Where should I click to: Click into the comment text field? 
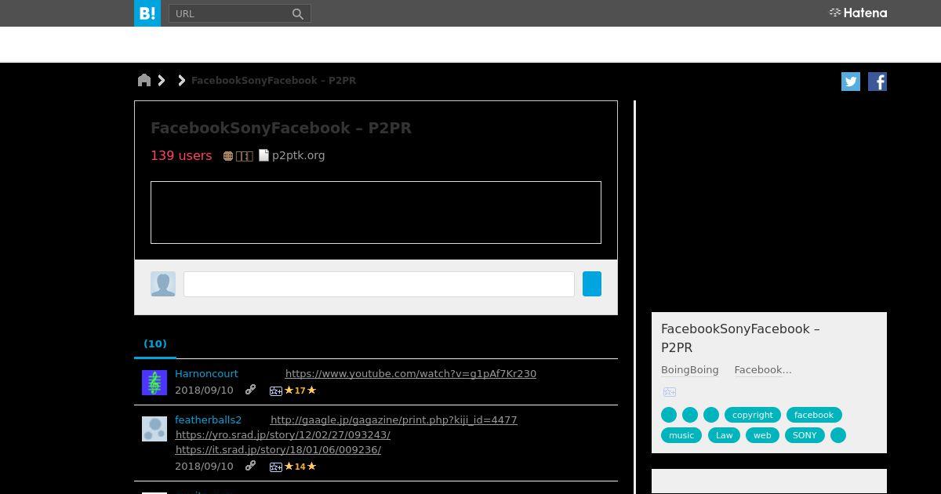[379, 284]
